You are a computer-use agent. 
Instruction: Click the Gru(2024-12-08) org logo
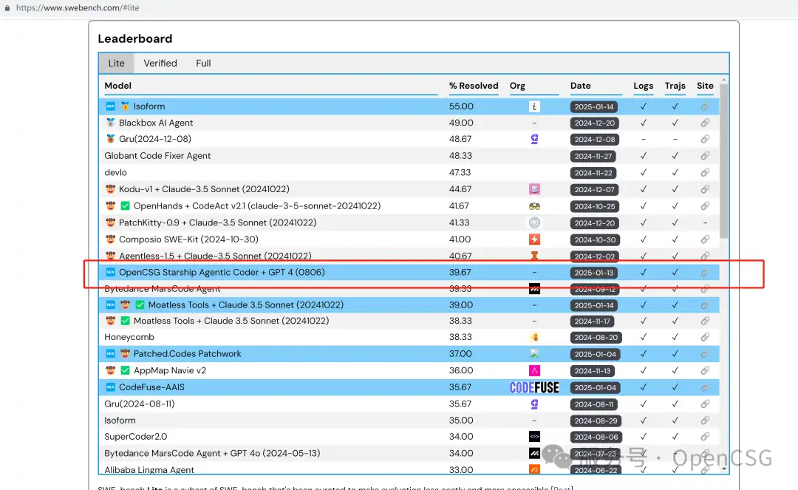pyautogui.click(x=534, y=139)
